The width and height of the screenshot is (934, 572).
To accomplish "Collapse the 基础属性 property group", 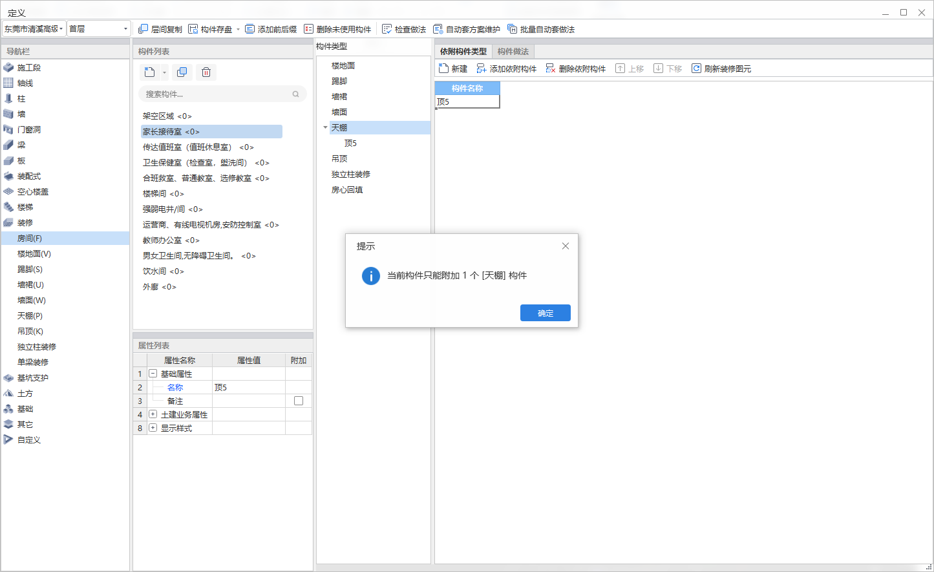I will click(x=153, y=374).
